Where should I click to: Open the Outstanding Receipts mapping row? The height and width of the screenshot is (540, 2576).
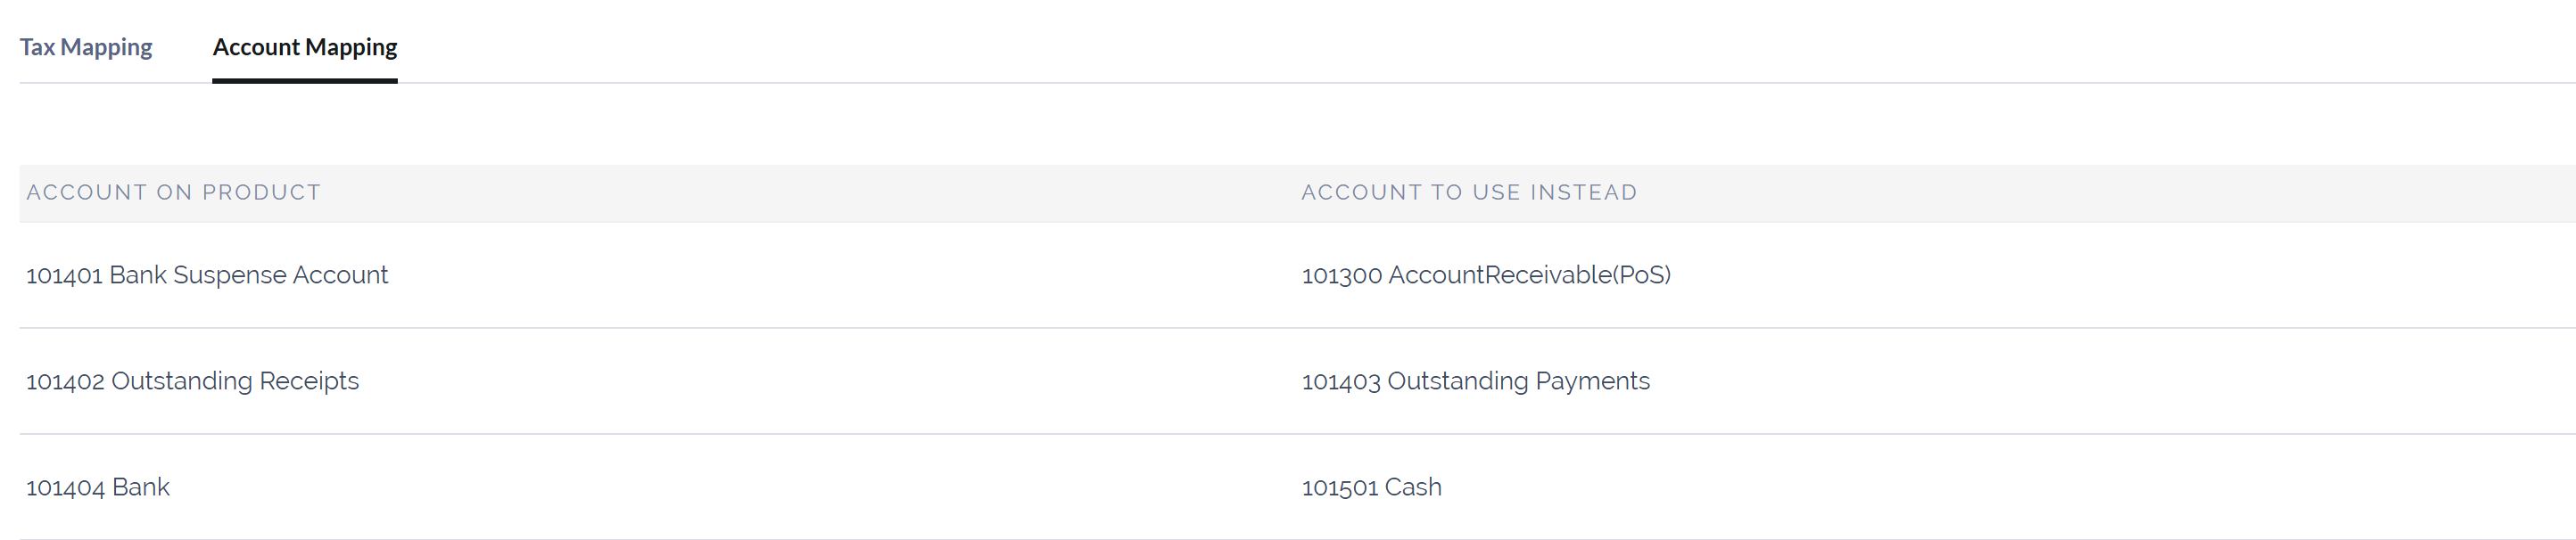[x=700, y=380]
